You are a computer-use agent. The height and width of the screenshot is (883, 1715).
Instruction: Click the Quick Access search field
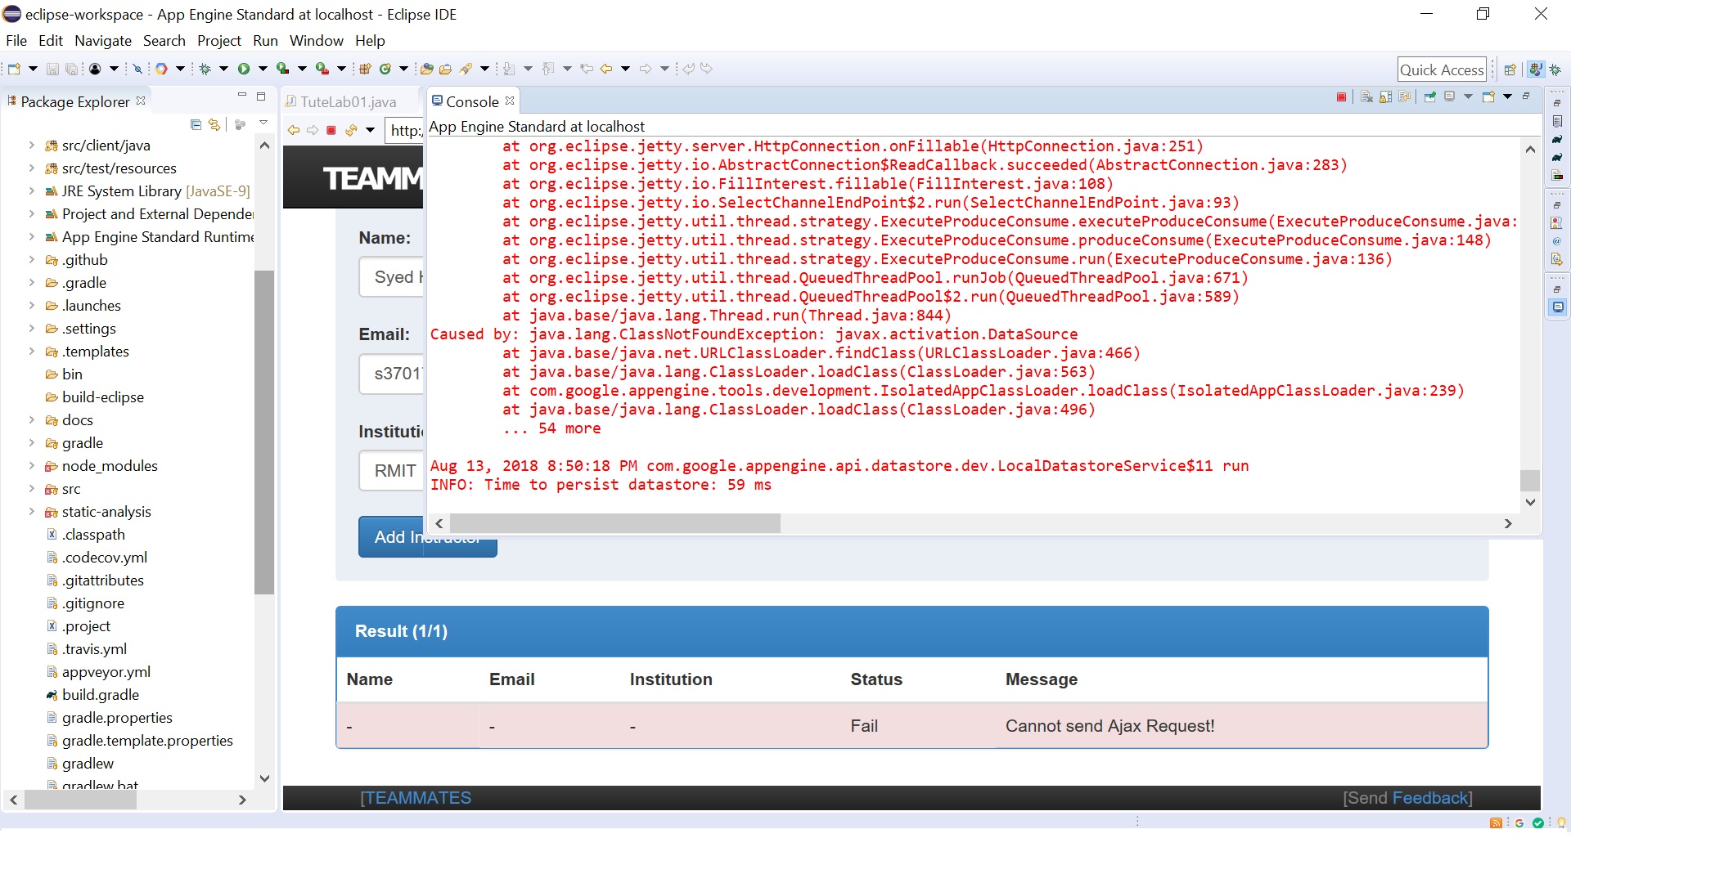coord(1441,69)
